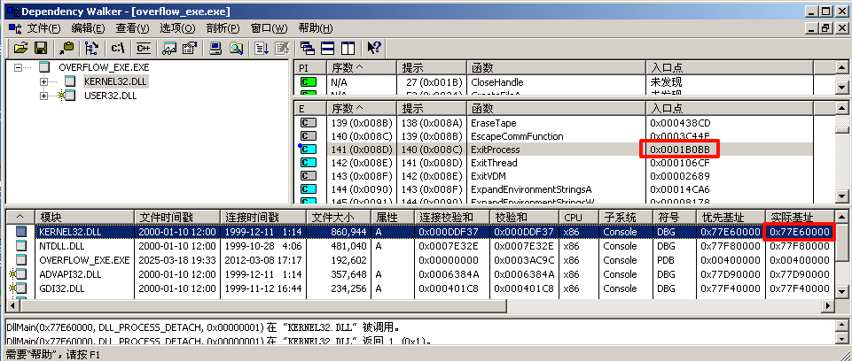This screenshot has width=852, height=361.
Task: Click KERNEL32.DLL module icon in tree
Action: pos(69,82)
